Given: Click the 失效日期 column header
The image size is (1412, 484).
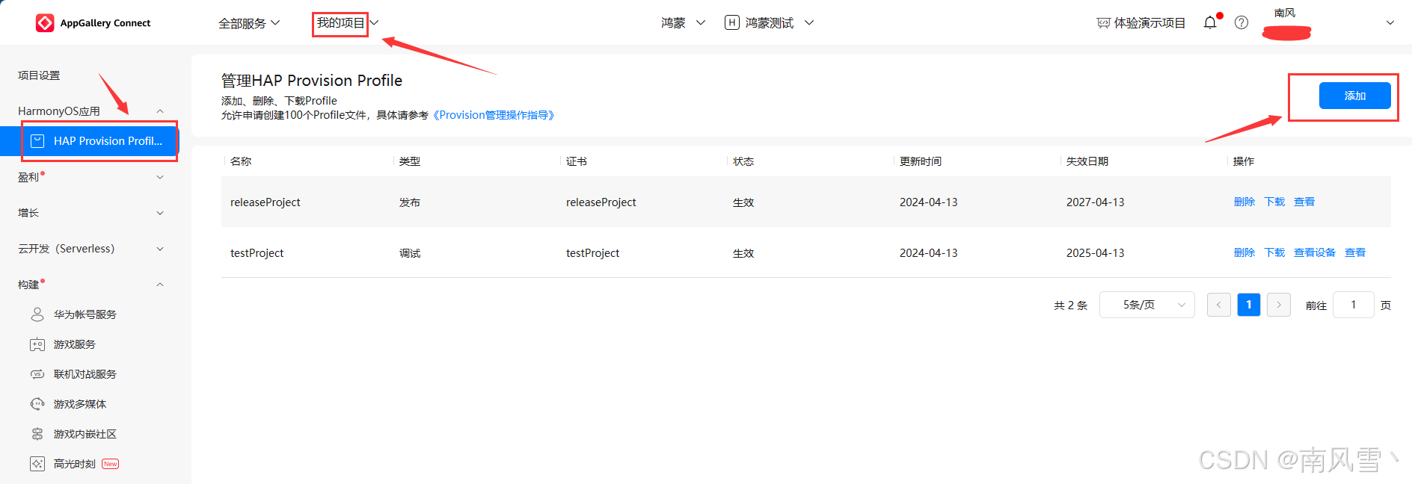Looking at the screenshot, I should (x=1087, y=161).
